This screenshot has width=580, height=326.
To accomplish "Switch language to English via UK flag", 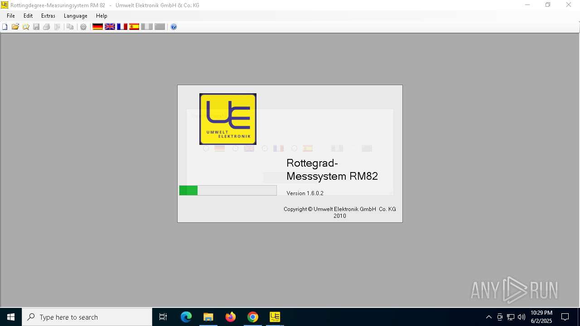I will point(110,27).
